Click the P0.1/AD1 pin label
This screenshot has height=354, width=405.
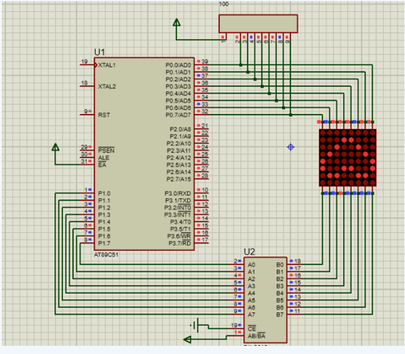pos(178,72)
